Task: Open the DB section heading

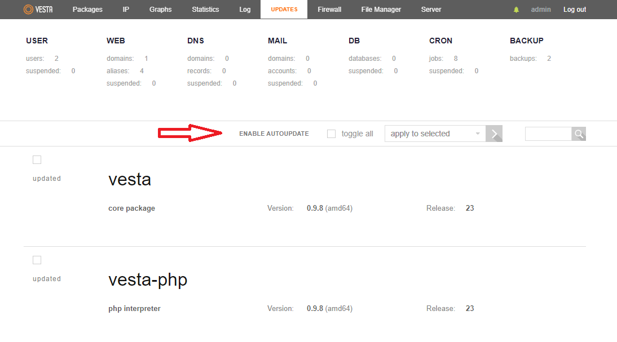Action: [354, 41]
